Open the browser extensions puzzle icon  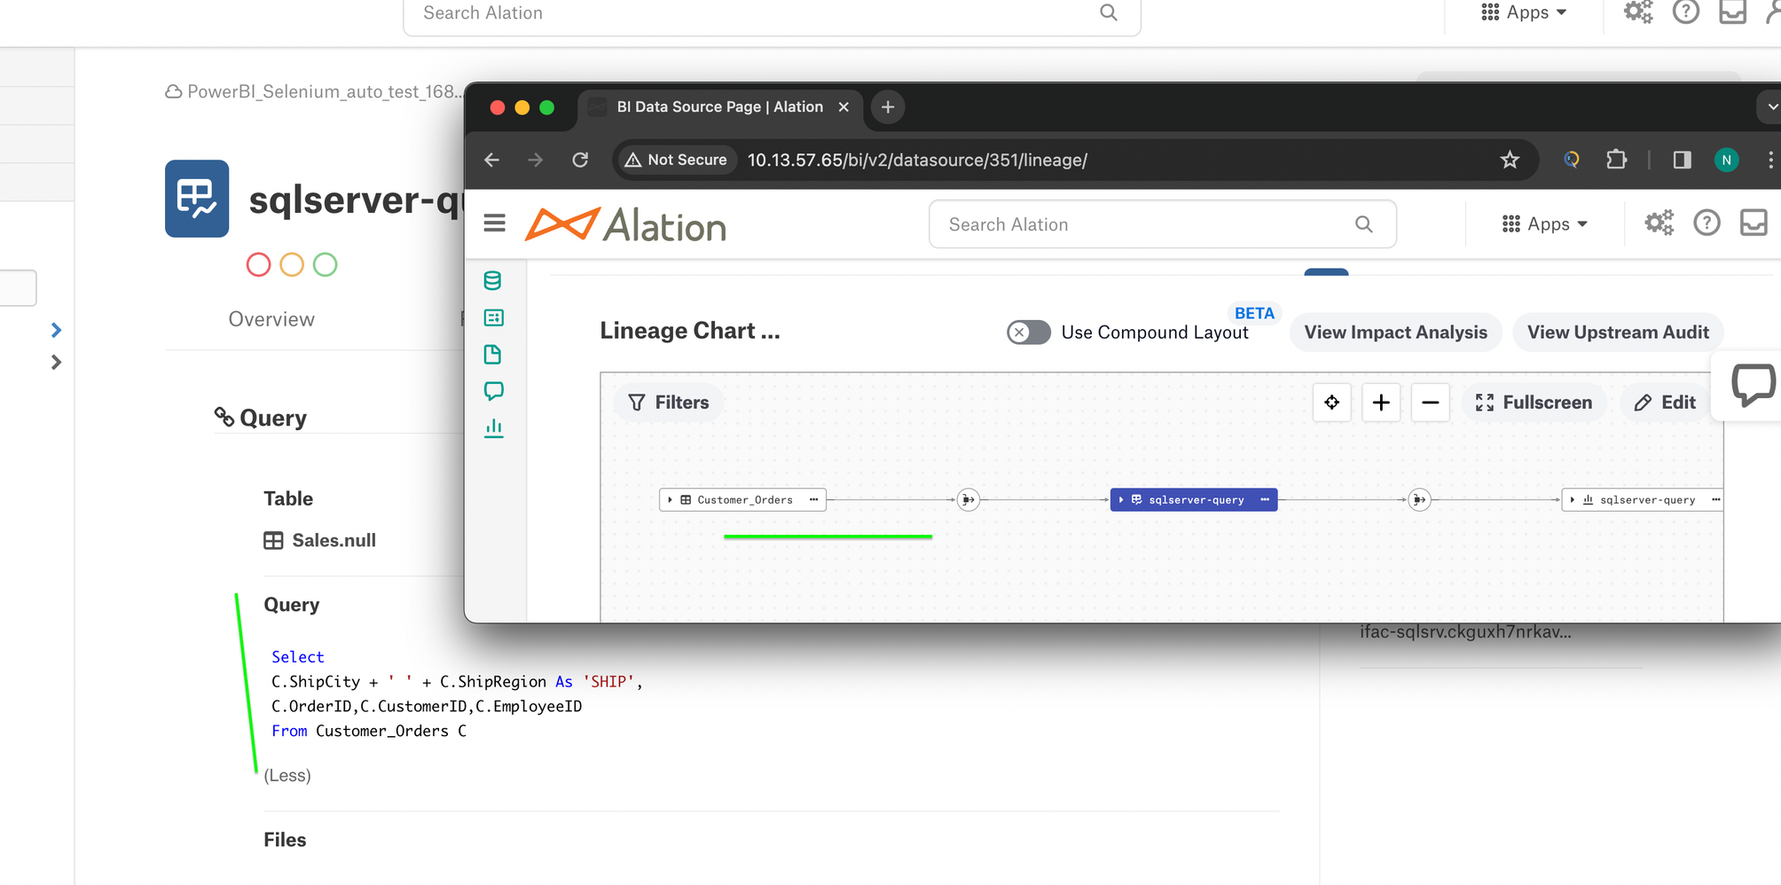pos(1616,160)
